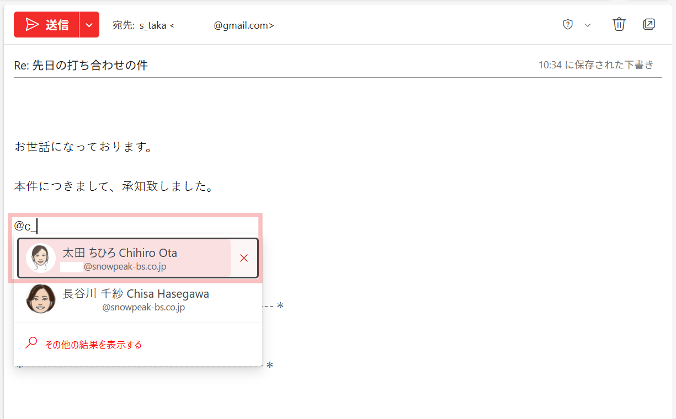Click the その他の結果を表示する link

pos(93,345)
